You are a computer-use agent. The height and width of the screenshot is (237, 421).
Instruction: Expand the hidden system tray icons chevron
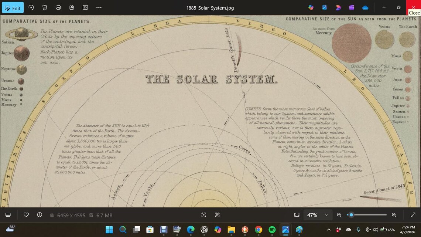[x=329, y=230]
